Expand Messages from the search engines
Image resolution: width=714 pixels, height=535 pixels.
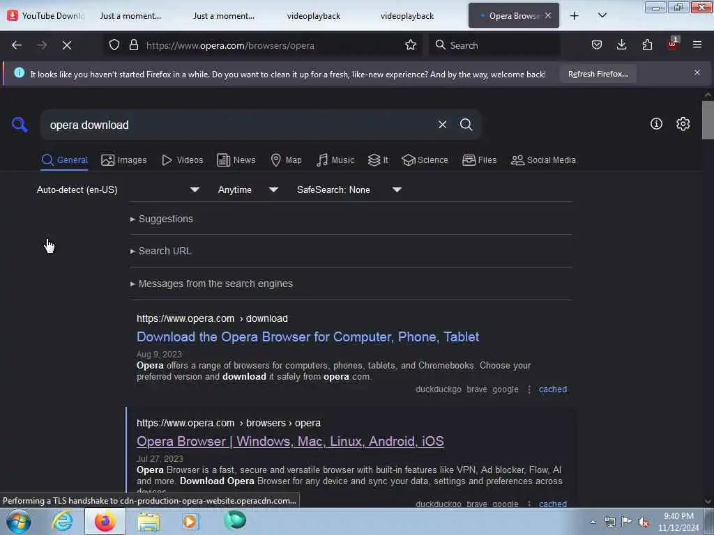pos(211,284)
